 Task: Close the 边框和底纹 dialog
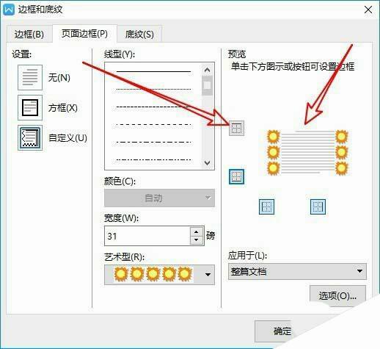tap(368, 10)
